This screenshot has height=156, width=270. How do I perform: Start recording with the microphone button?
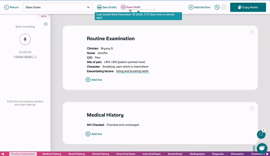pos(25,39)
